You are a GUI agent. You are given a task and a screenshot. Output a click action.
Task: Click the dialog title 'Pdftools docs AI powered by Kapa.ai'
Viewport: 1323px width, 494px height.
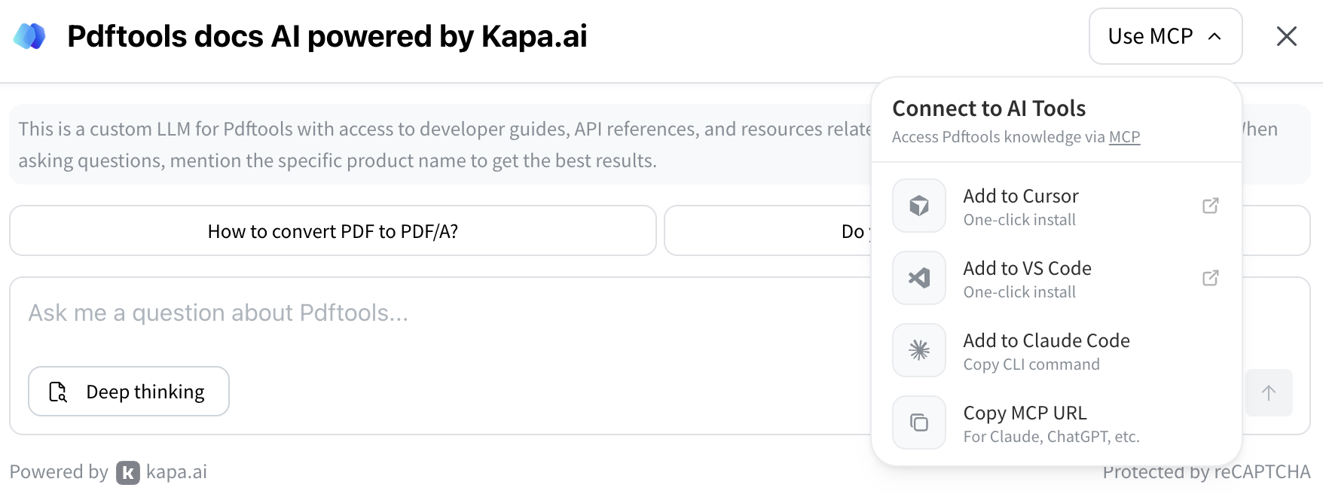tap(327, 36)
